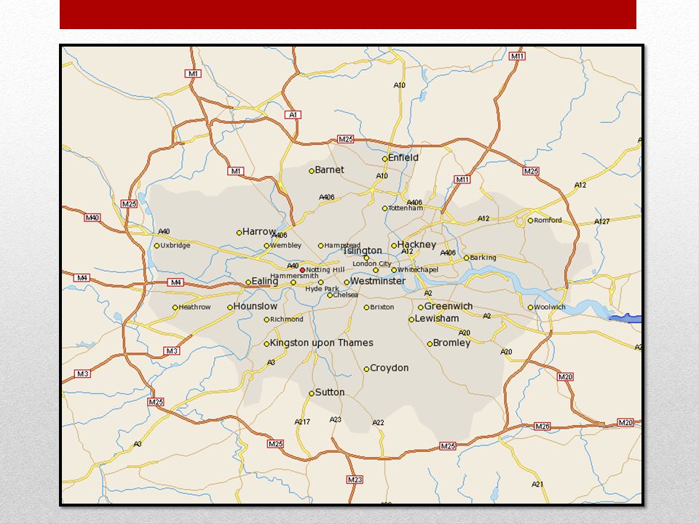699x524 pixels.
Task: Click the Whitechapel label
Action: [418, 269]
